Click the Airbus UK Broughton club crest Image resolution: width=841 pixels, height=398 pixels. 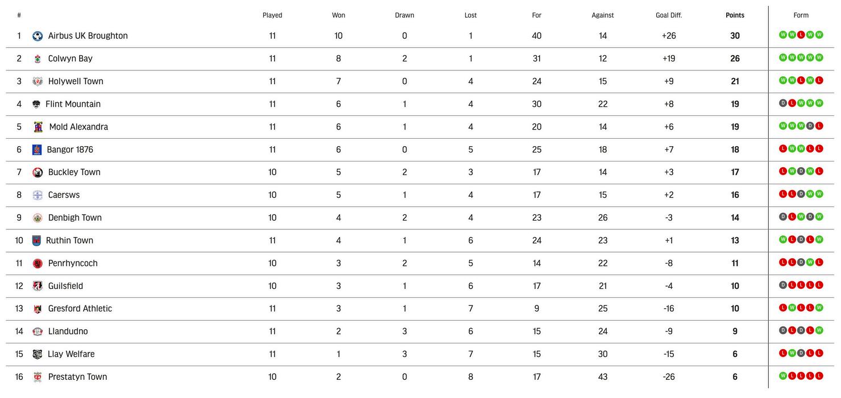(x=38, y=36)
